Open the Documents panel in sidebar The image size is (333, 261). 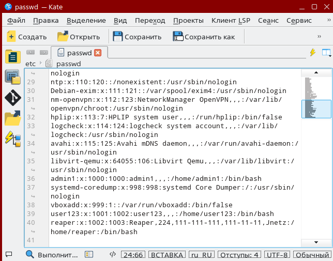13,57
